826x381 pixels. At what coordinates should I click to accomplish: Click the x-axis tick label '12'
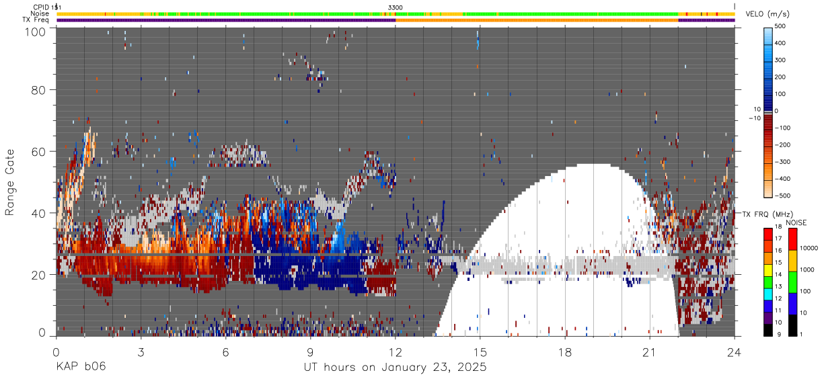[396, 352]
